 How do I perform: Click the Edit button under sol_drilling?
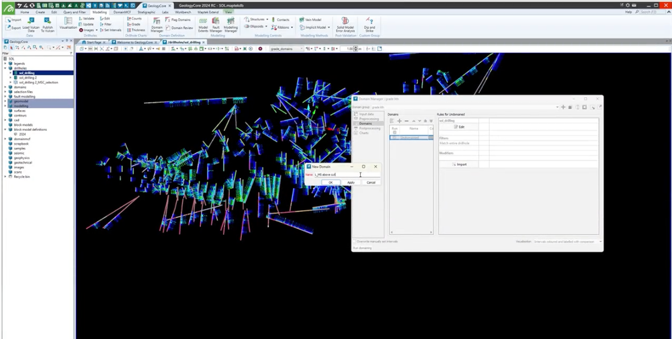[x=458, y=127]
